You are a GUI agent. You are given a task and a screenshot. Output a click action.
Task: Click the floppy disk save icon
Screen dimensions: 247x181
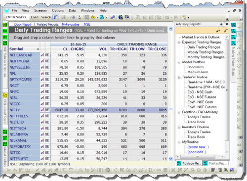point(63,17)
